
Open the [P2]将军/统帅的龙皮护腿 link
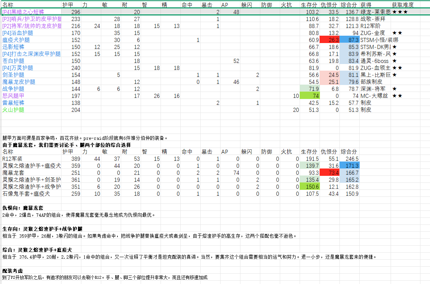coord(29,26)
